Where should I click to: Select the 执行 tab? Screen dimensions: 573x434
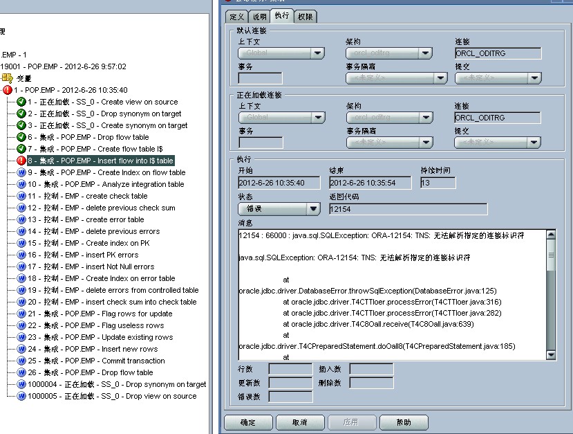point(282,15)
